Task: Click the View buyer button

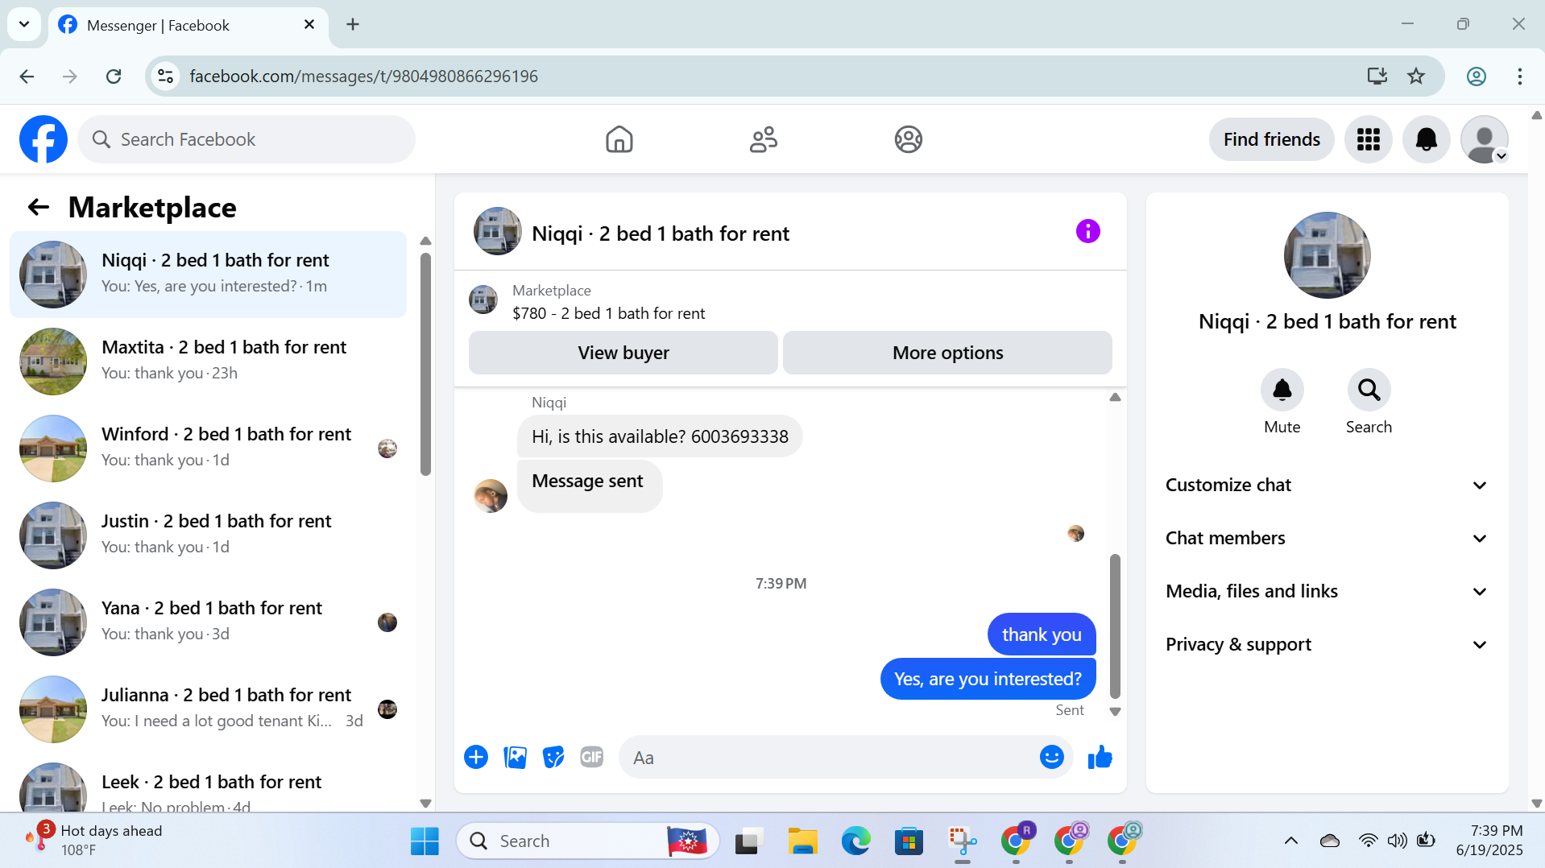Action: (623, 353)
